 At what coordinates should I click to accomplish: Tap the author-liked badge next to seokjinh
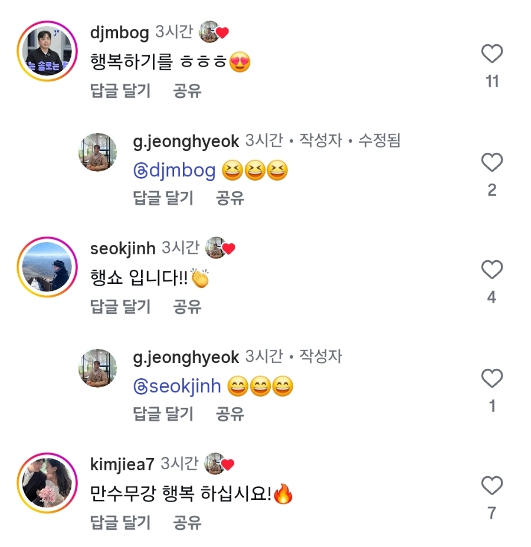[x=220, y=248]
